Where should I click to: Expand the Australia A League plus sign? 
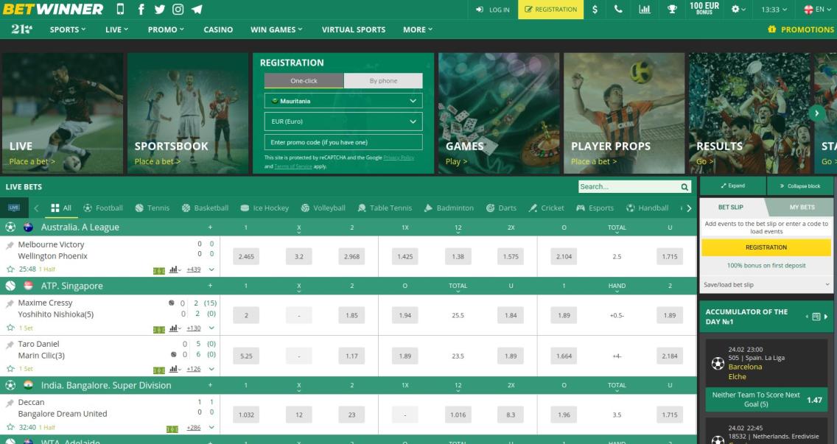[x=210, y=228]
